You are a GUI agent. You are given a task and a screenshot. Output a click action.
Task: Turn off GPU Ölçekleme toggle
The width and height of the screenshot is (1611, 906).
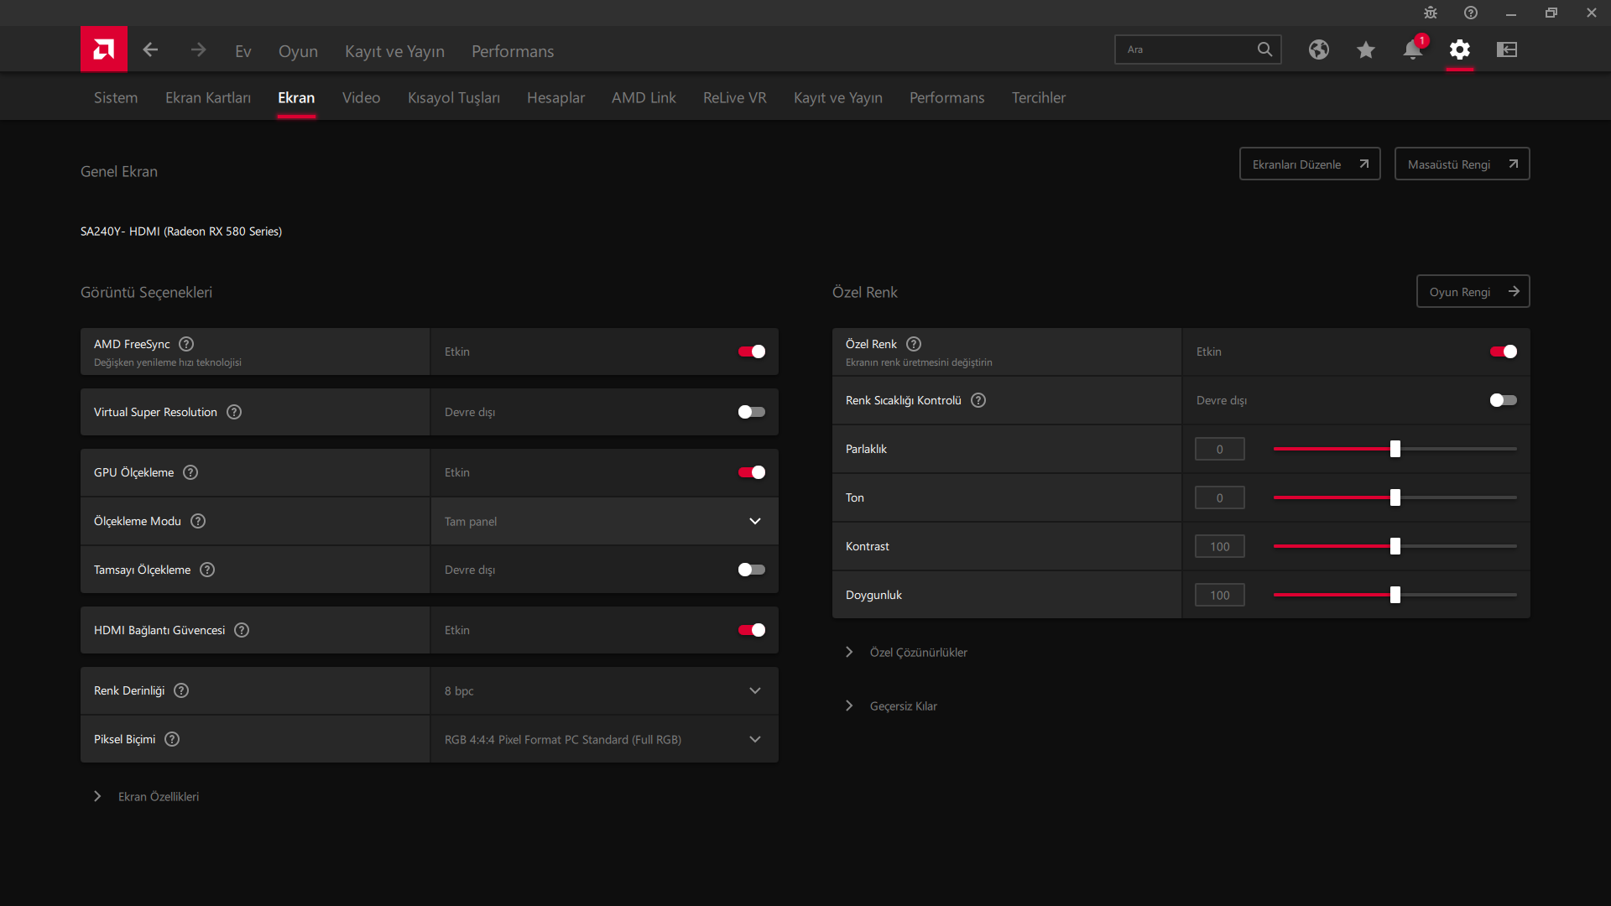[751, 472]
